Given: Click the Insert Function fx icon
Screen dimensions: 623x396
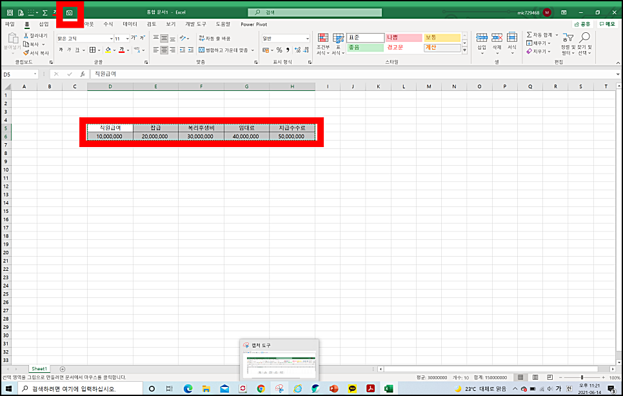Looking at the screenshot, I should pos(83,74).
